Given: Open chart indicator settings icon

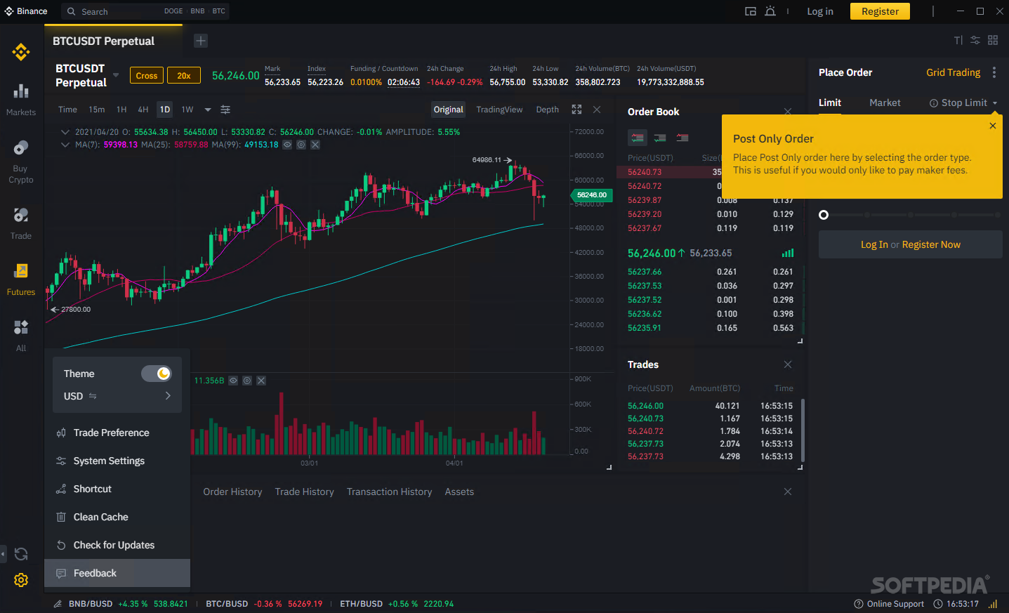Looking at the screenshot, I should (225, 110).
